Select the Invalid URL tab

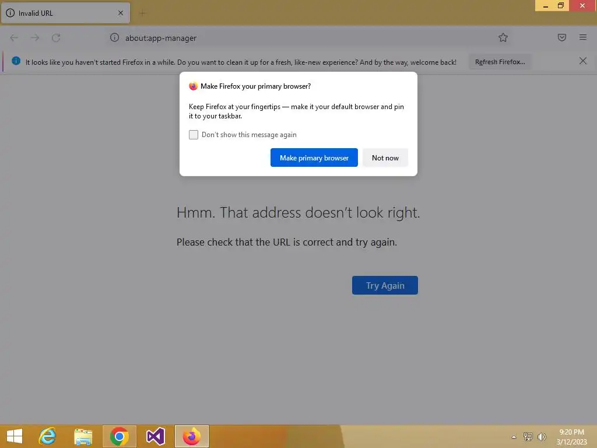[x=65, y=13]
